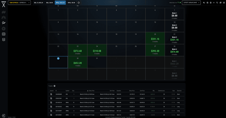Image resolution: width=226 pixels, height=118 pixels.
Task: Delete the layout with the trash icon
Action: tap(210, 3)
